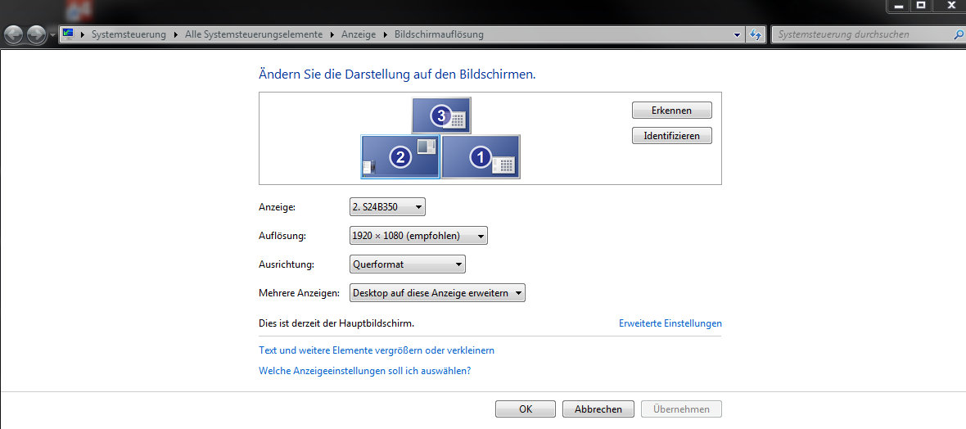The width and height of the screenshot is (966, 429).
Task: Click the Ausrichtung label
Action: click(287, 264)
